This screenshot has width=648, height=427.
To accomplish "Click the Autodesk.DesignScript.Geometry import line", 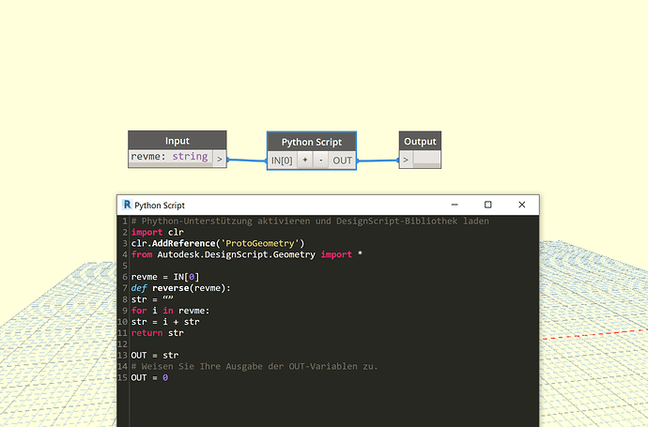I will coord(247,254).
